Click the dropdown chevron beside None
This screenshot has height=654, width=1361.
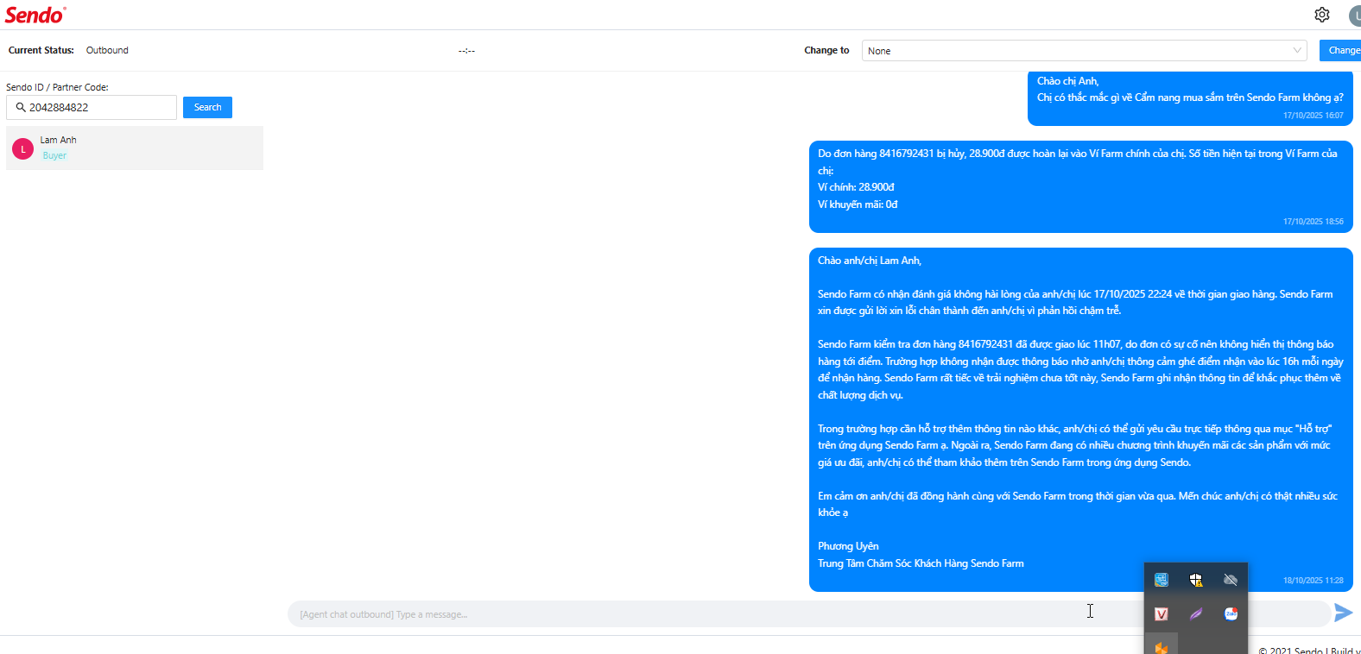pyautogui.click(x=1297, y=51)
